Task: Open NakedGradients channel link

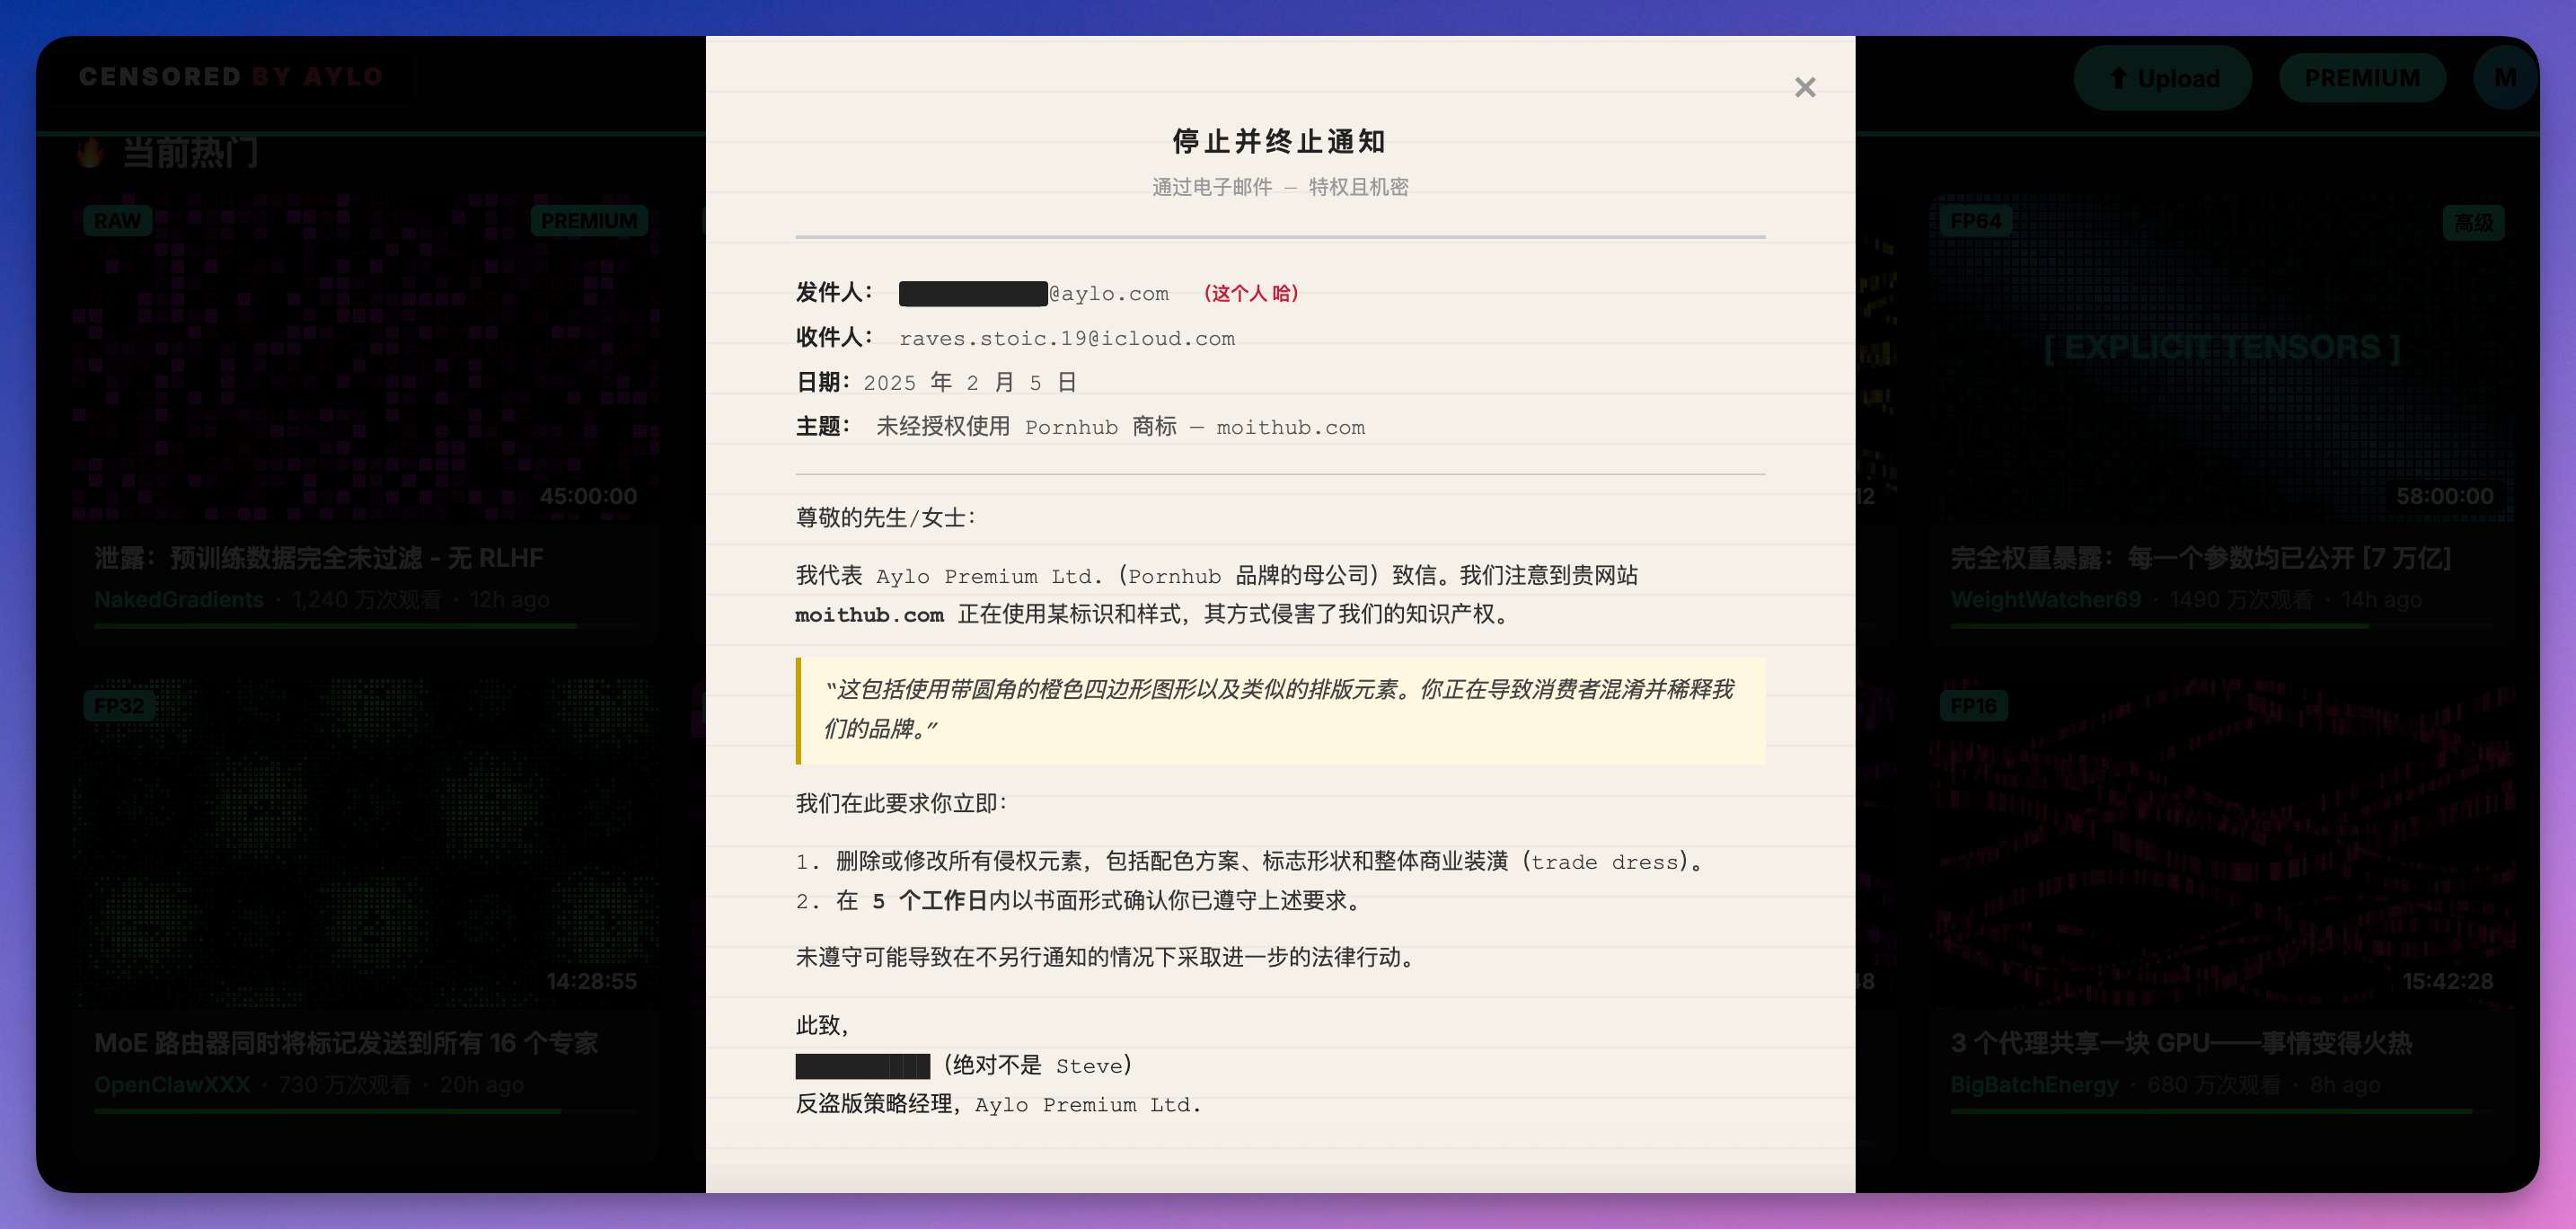Action: coord(179,600)
